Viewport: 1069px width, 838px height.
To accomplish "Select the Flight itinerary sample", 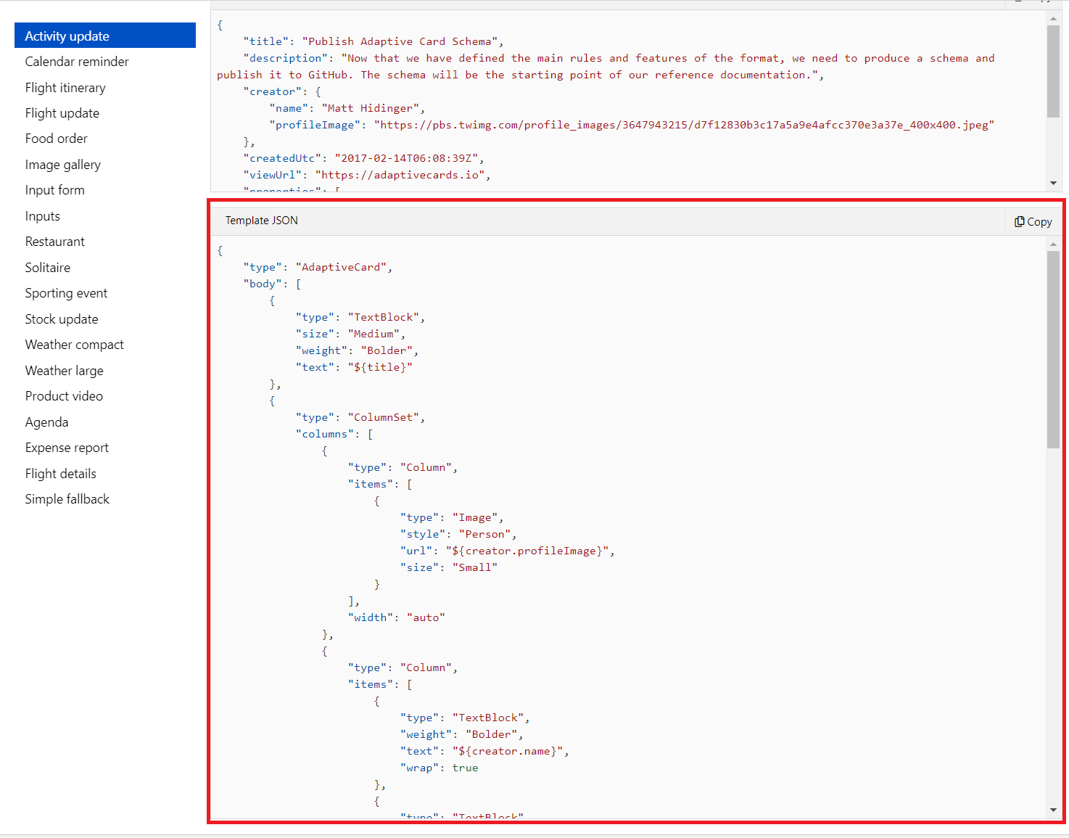I will (x=65, y=87).
